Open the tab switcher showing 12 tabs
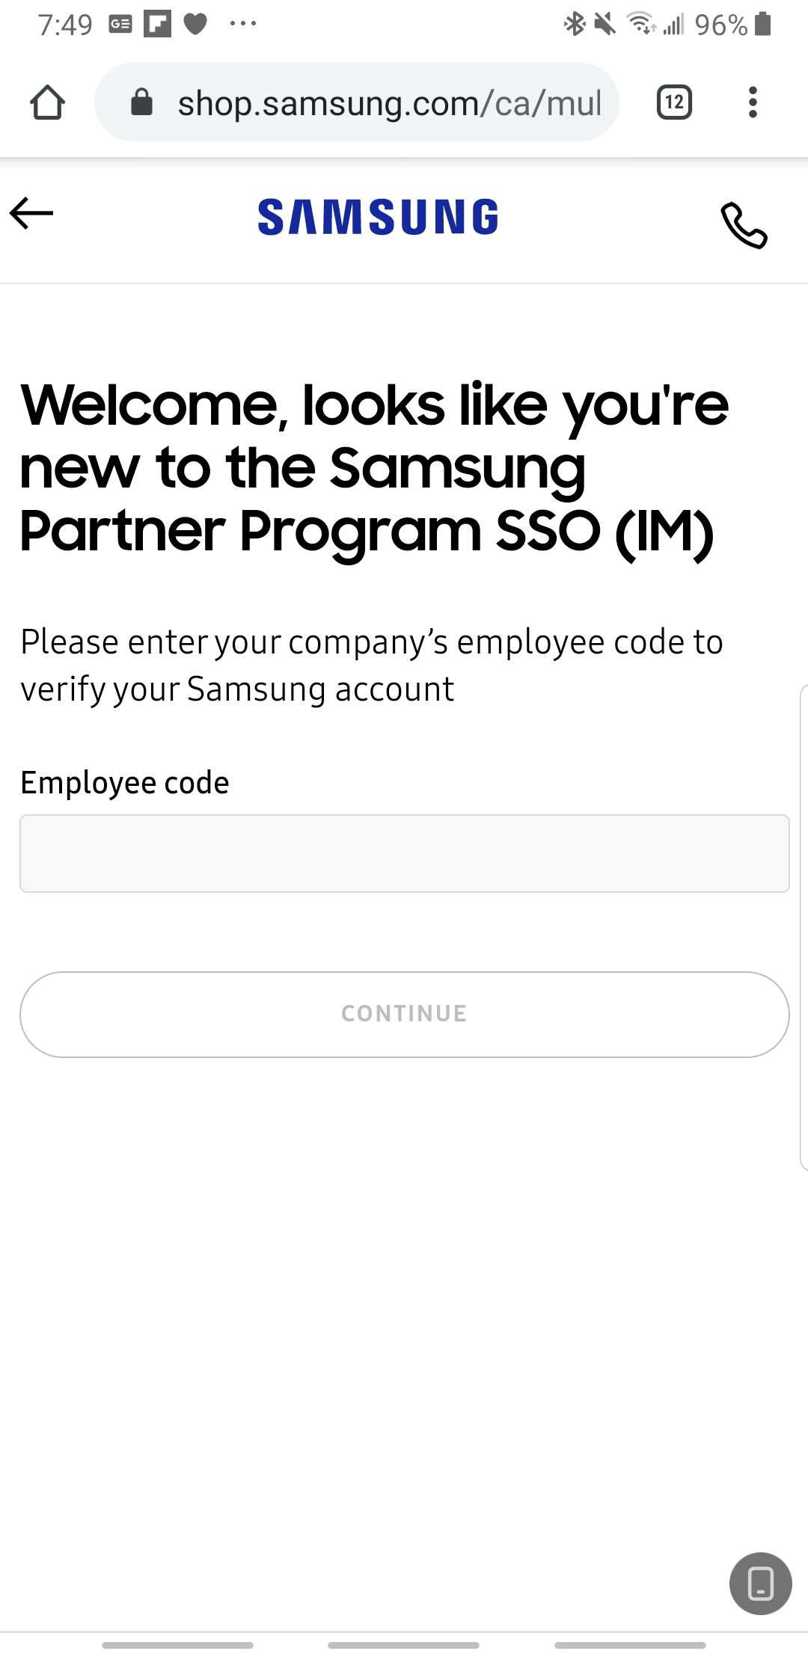Screen dimensions: 808x1660 click(673, 102)
